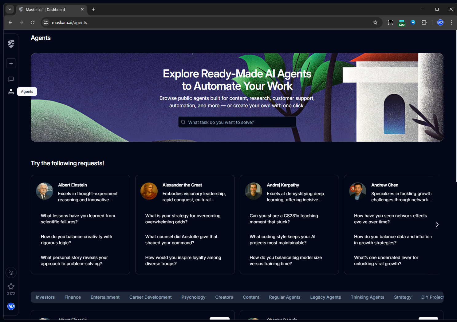Select the Content category tab
The height and width of the screenshot is (322, 457).
251,297
